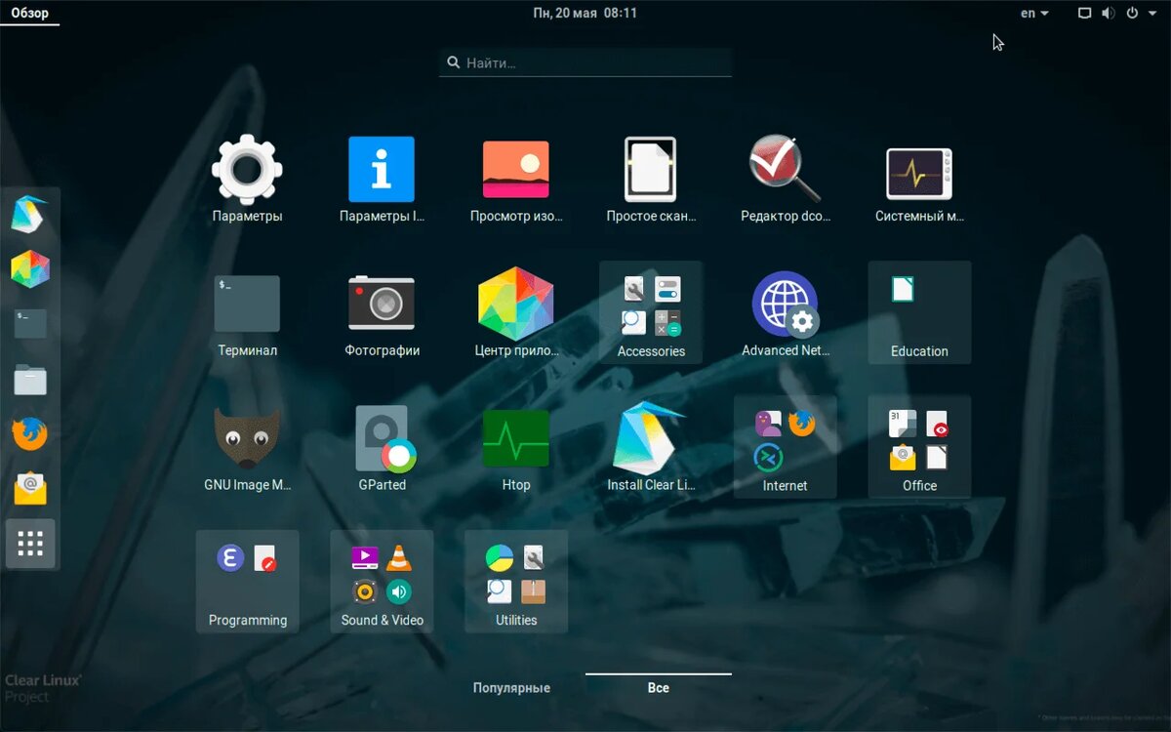Open the Фотографии camera app

click(381, 302)
